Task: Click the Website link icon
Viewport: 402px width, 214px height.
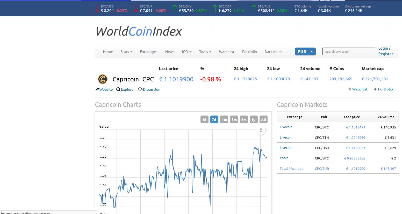Action: pyautogui.click(x=97, y=89)
